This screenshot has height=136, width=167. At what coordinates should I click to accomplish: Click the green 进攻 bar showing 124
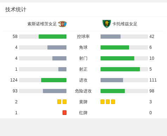pyautogui.click(x=54, y=80)
